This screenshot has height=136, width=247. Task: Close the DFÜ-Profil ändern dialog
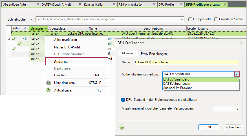coord(242,43)
